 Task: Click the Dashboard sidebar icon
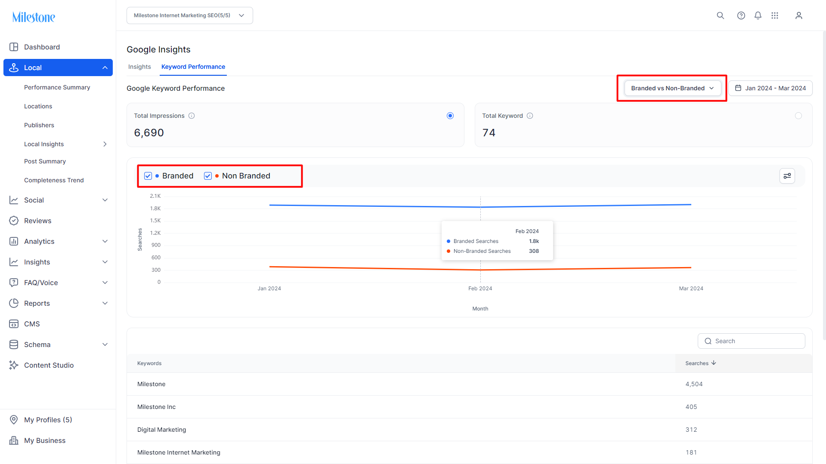point(14,47)
